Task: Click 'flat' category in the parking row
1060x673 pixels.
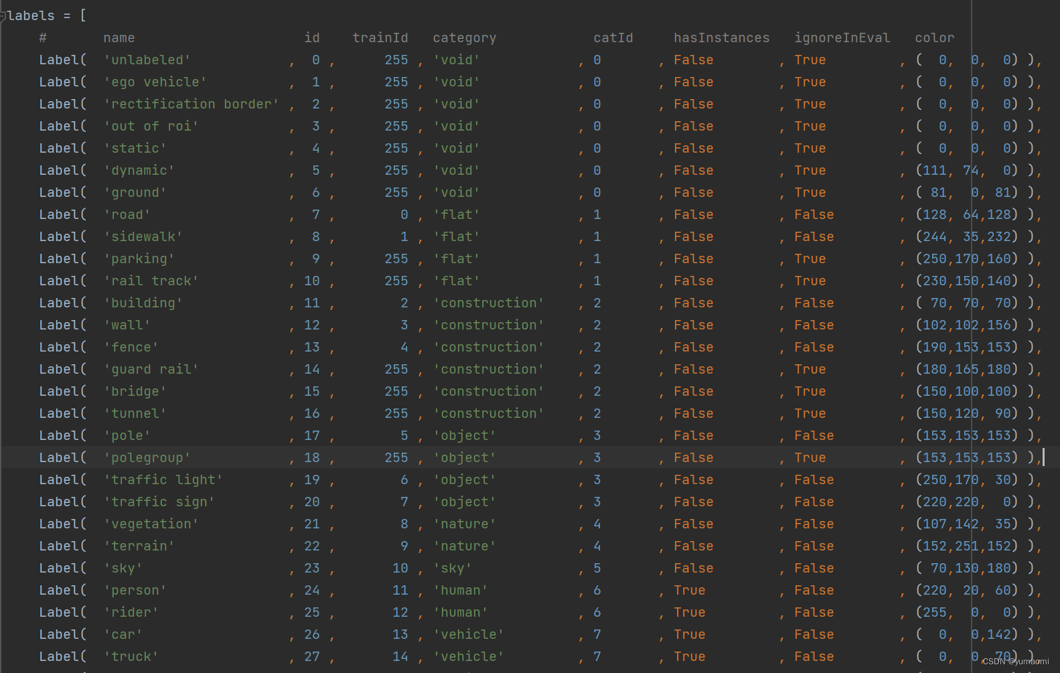Action: [457, 259]
